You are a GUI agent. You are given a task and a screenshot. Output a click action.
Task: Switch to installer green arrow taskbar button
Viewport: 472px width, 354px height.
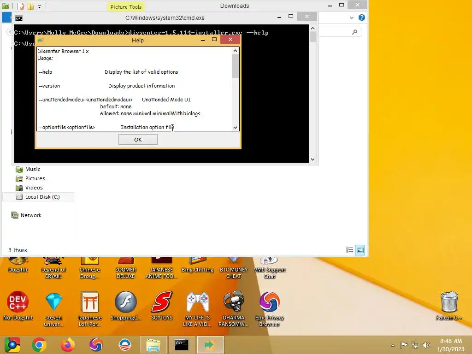[x=210, y=345]
